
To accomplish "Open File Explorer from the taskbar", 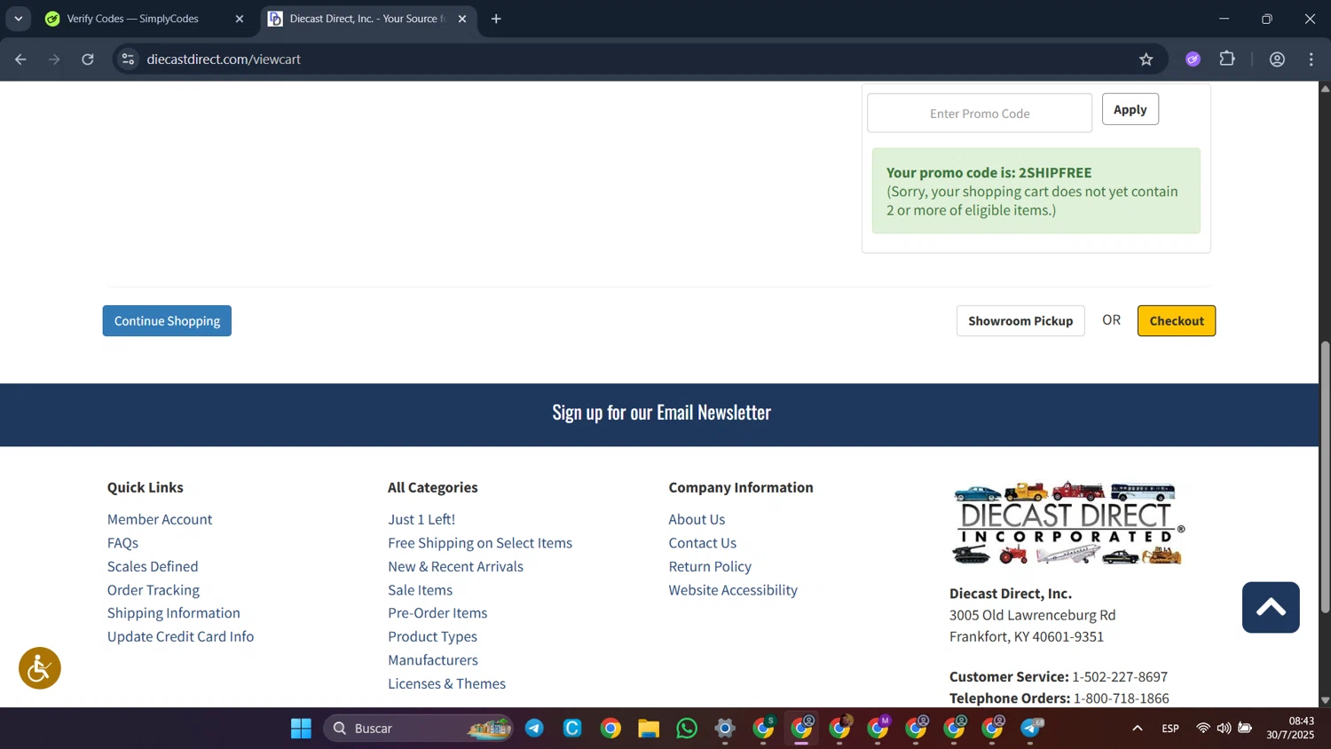I will (649, 729).
